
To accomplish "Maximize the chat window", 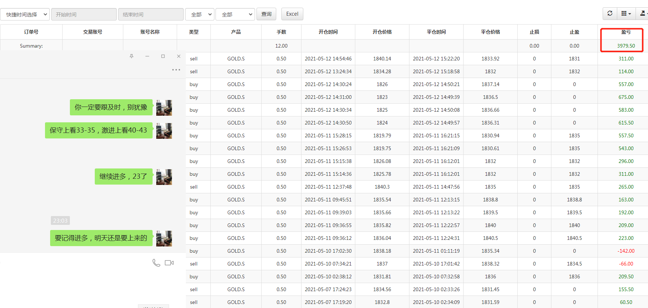I will (x=163, y=56).
